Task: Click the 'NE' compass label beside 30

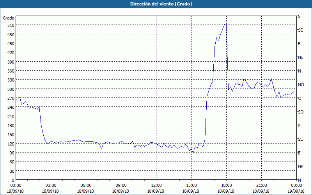Action: click(x=300, y=167)
